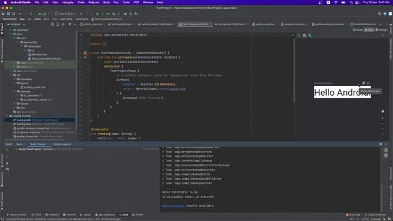Screen dimensions: 393x221
Task: Click the interactive preview icon beside DefaultPreview
Action: 364,83
